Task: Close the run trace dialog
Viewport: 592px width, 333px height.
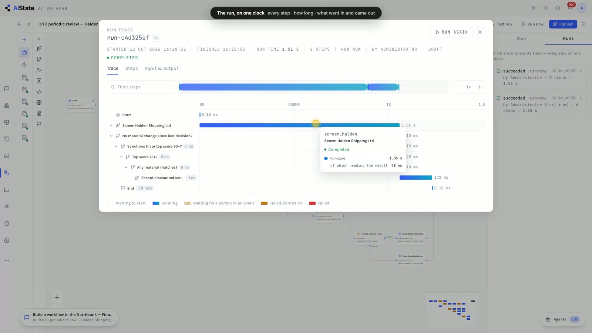Action: click(480, 32)
